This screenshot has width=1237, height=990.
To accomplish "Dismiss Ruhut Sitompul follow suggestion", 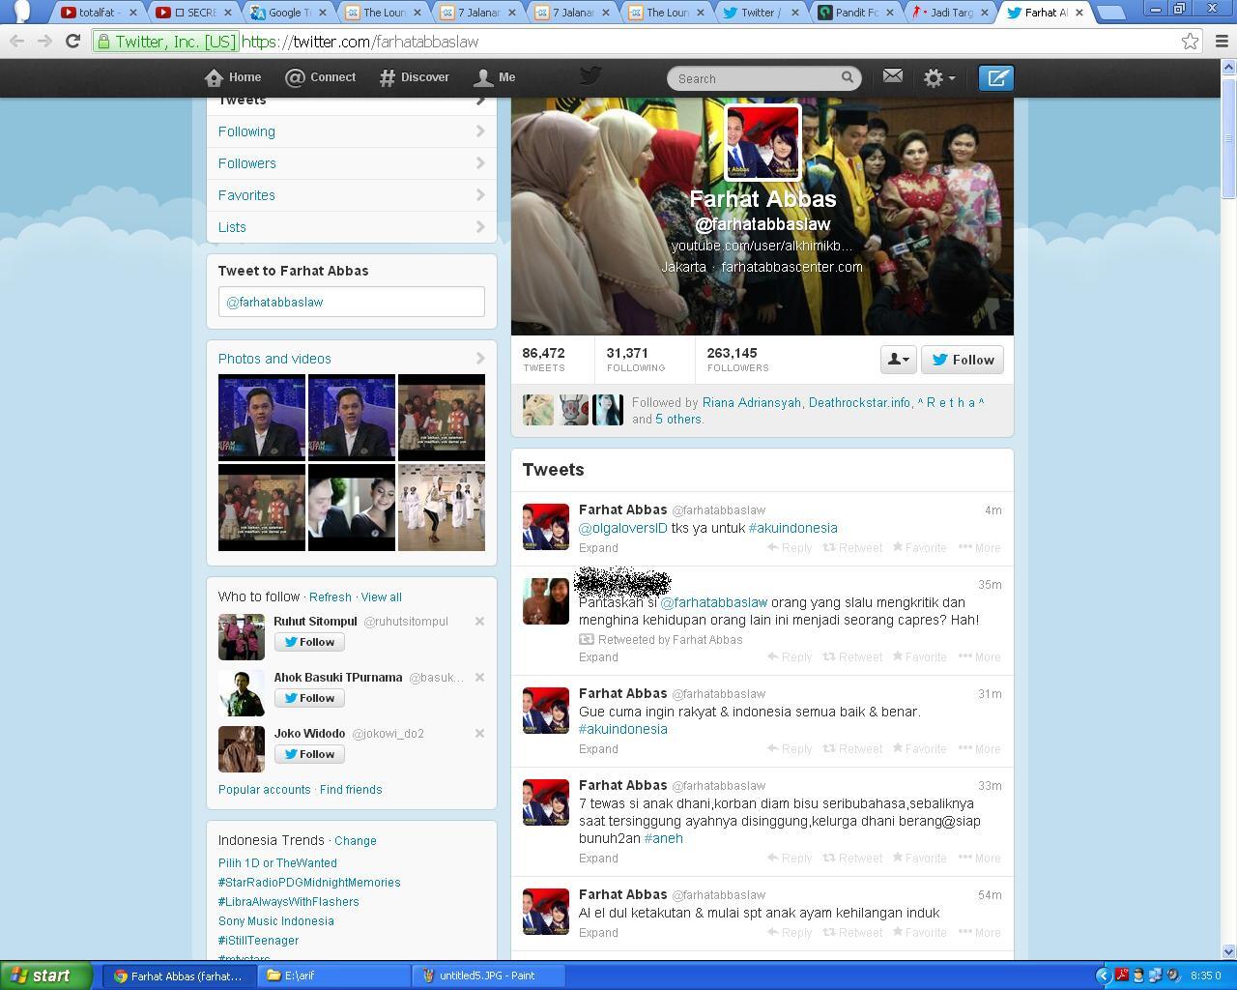I will [x=479, y=622].
